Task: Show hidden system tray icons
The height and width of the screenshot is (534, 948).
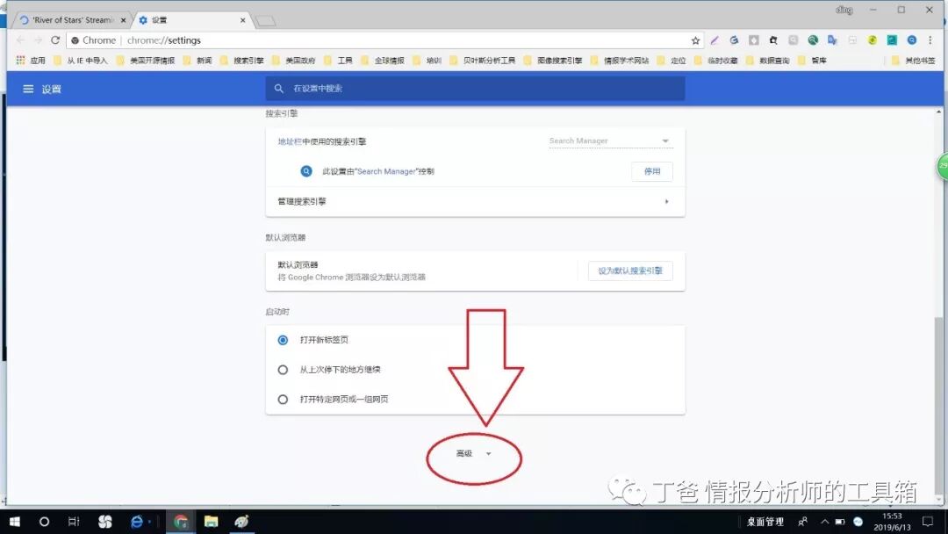Action: click(824, 522)
